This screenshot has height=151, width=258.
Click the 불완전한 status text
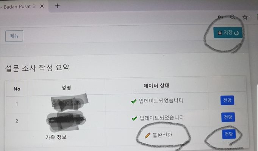pyautogui.click(x=163, y=135)
